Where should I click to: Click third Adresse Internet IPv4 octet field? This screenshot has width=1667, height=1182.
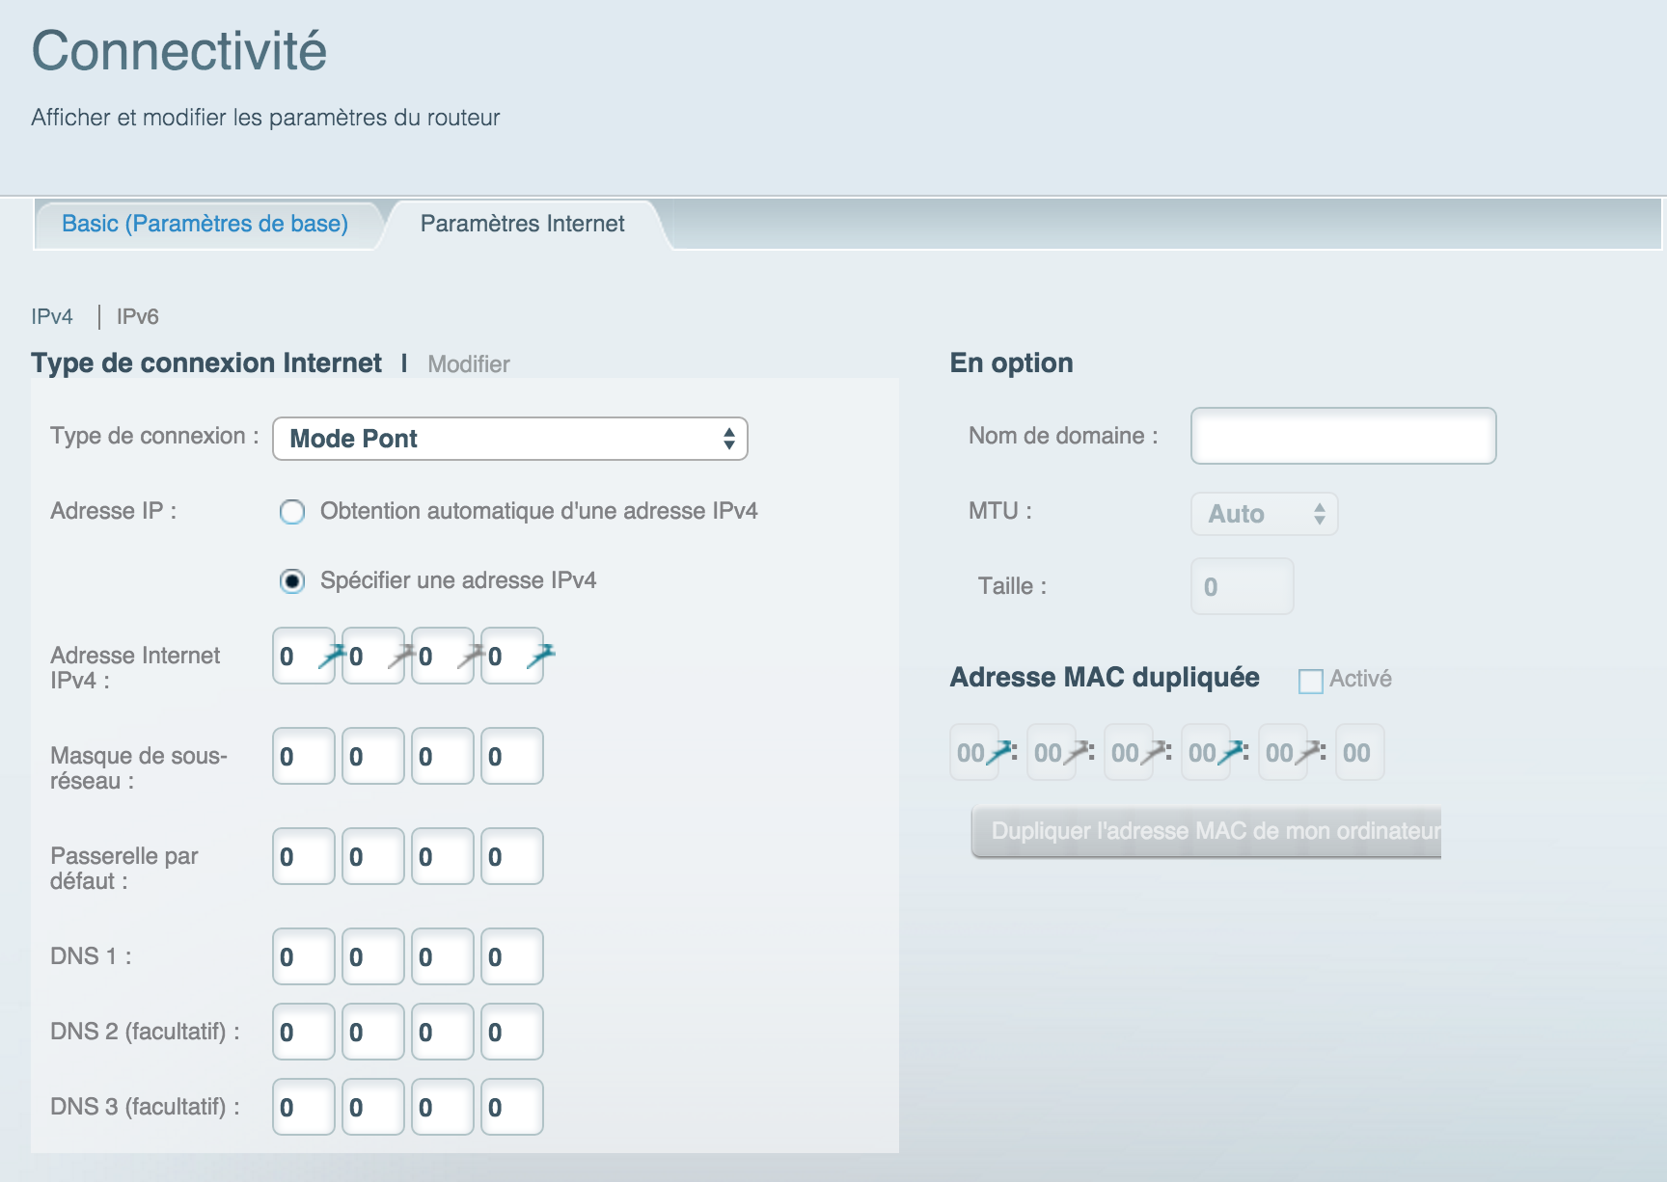[443, 657]
